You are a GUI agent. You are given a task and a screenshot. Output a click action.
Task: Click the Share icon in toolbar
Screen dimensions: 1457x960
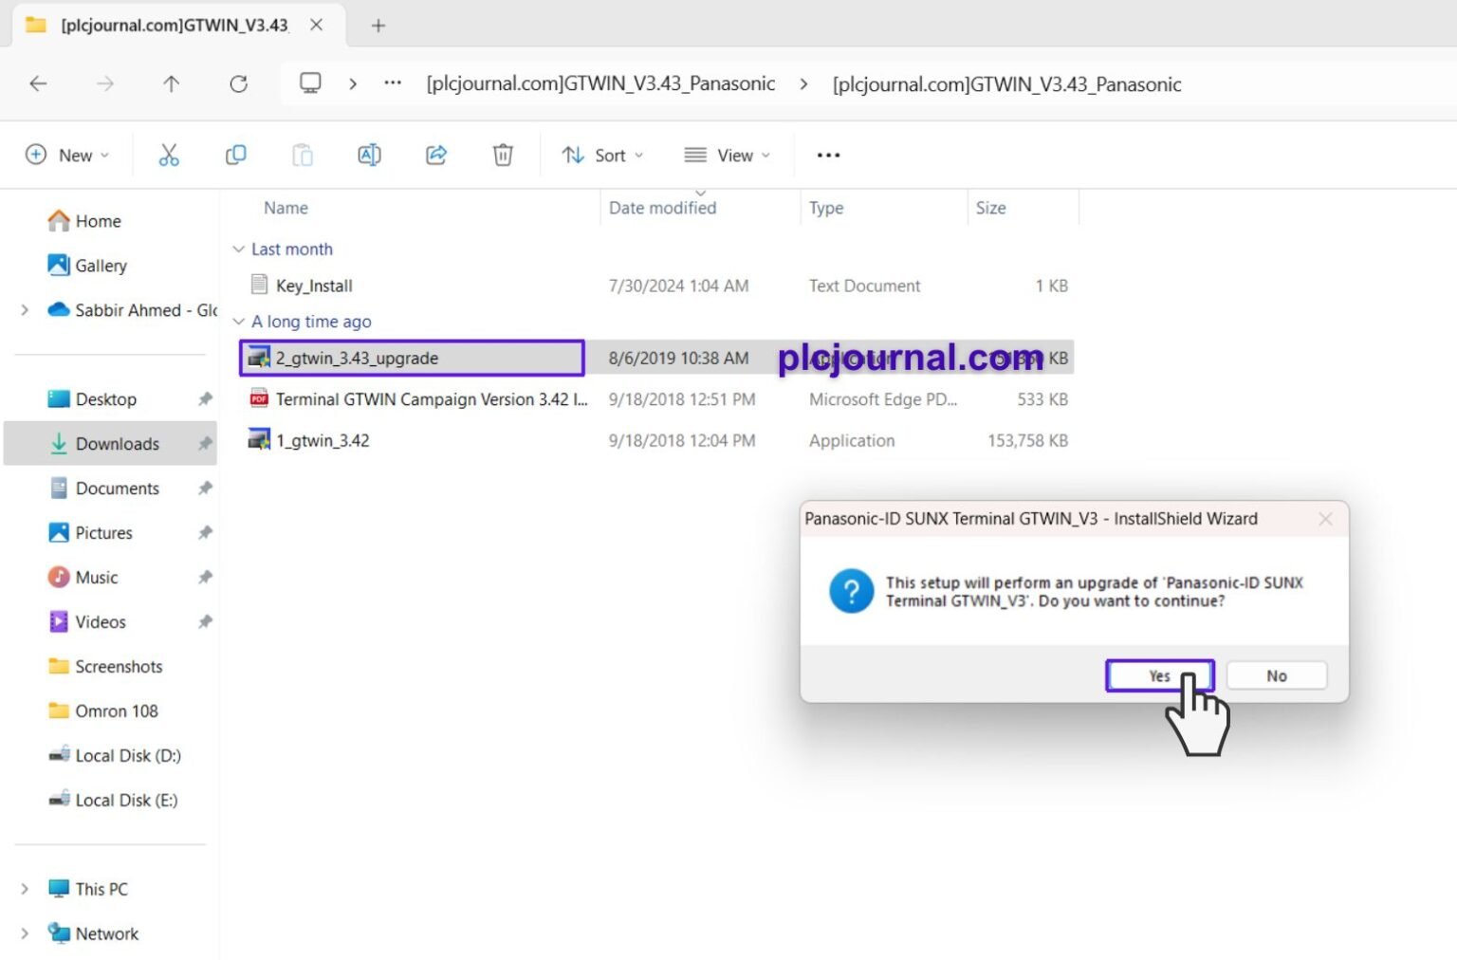[x=436, y=155]
